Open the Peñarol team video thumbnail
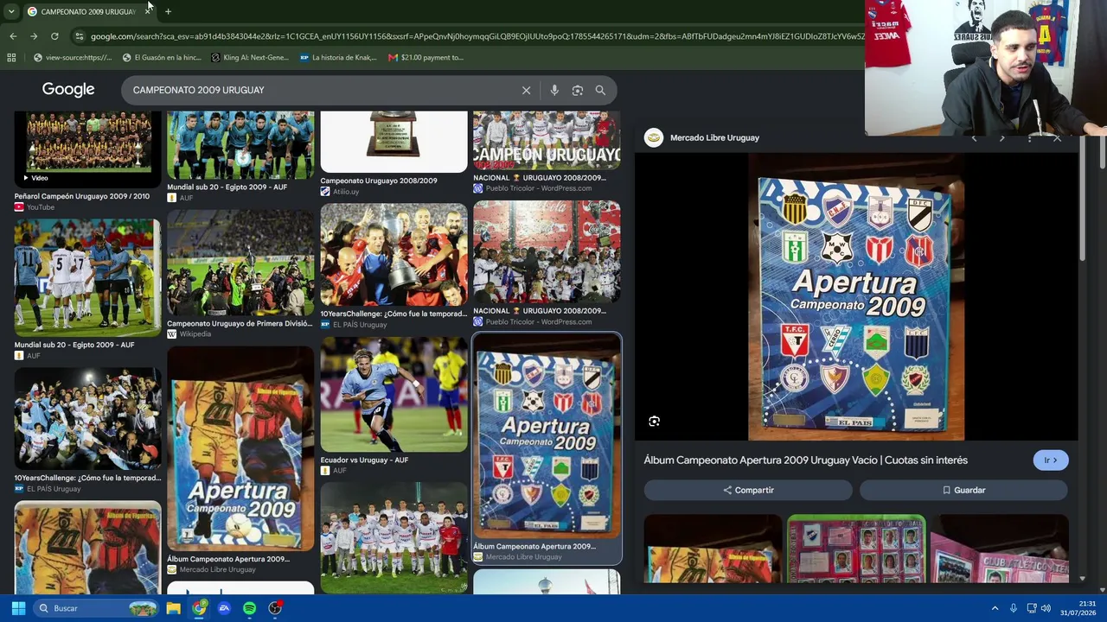Viewport: 1107px width, 622px height. pyautogui.click(x=87, y=149)
